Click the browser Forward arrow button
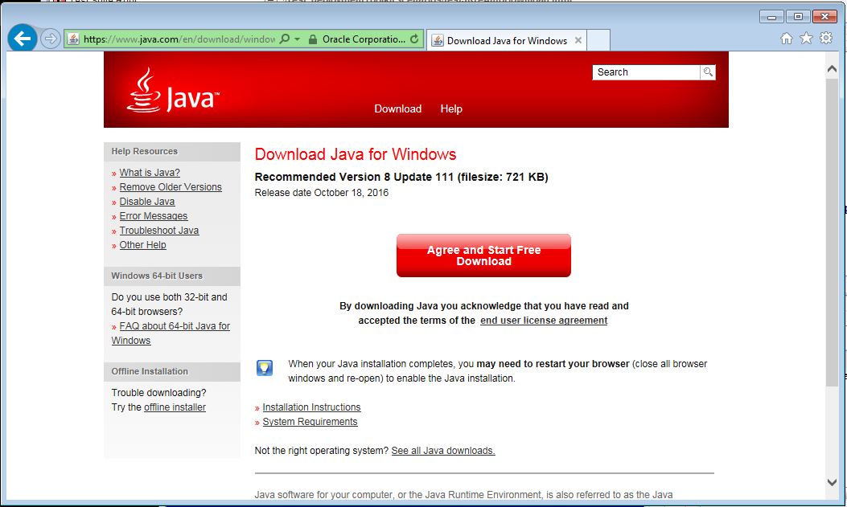The image size is (847, 507). pyautogui.click(x=51, y=39)
